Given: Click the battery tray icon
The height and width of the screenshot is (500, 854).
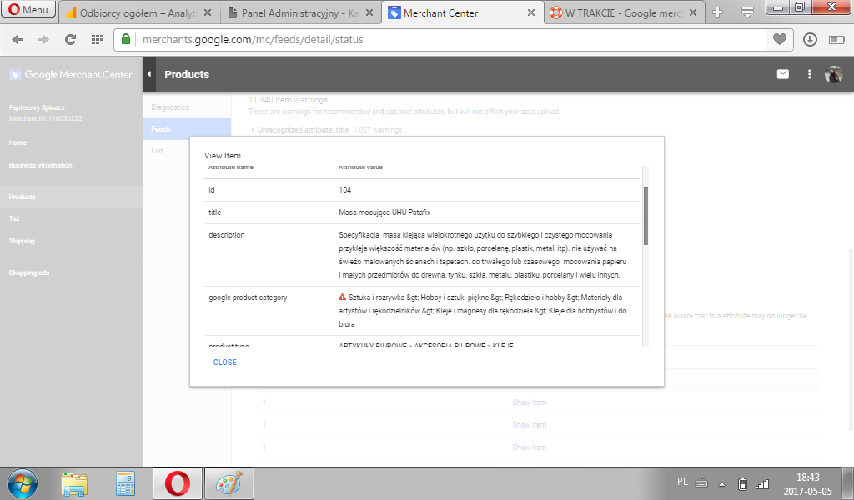Looking at the screenshot, I should [x=741, y=483].
